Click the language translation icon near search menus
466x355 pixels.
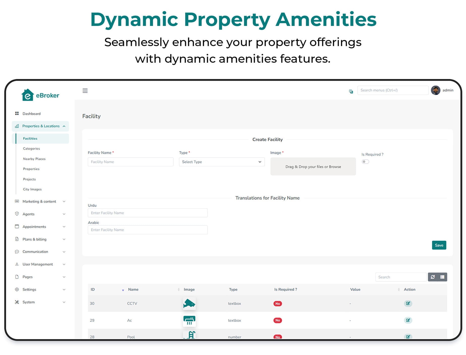[x=351, y=91]
